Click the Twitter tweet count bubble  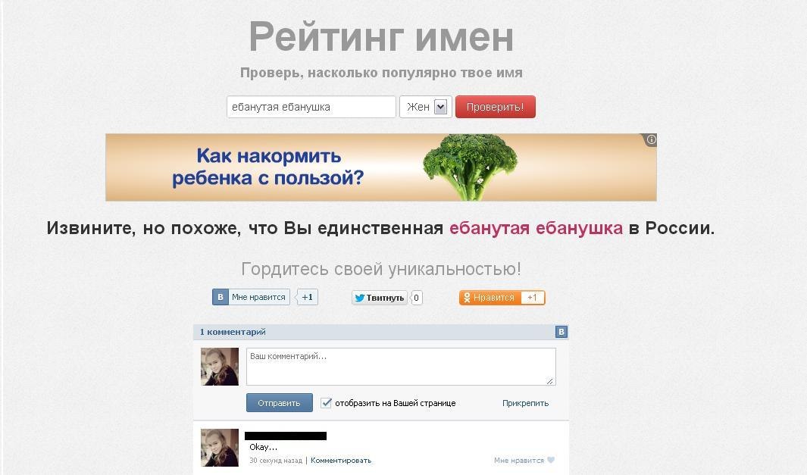click(416, 298)
